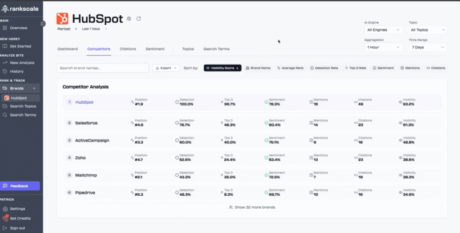This screenshot has width=460, height=233.
Task: Sort by Visibility Score
Action: [223, 68]
